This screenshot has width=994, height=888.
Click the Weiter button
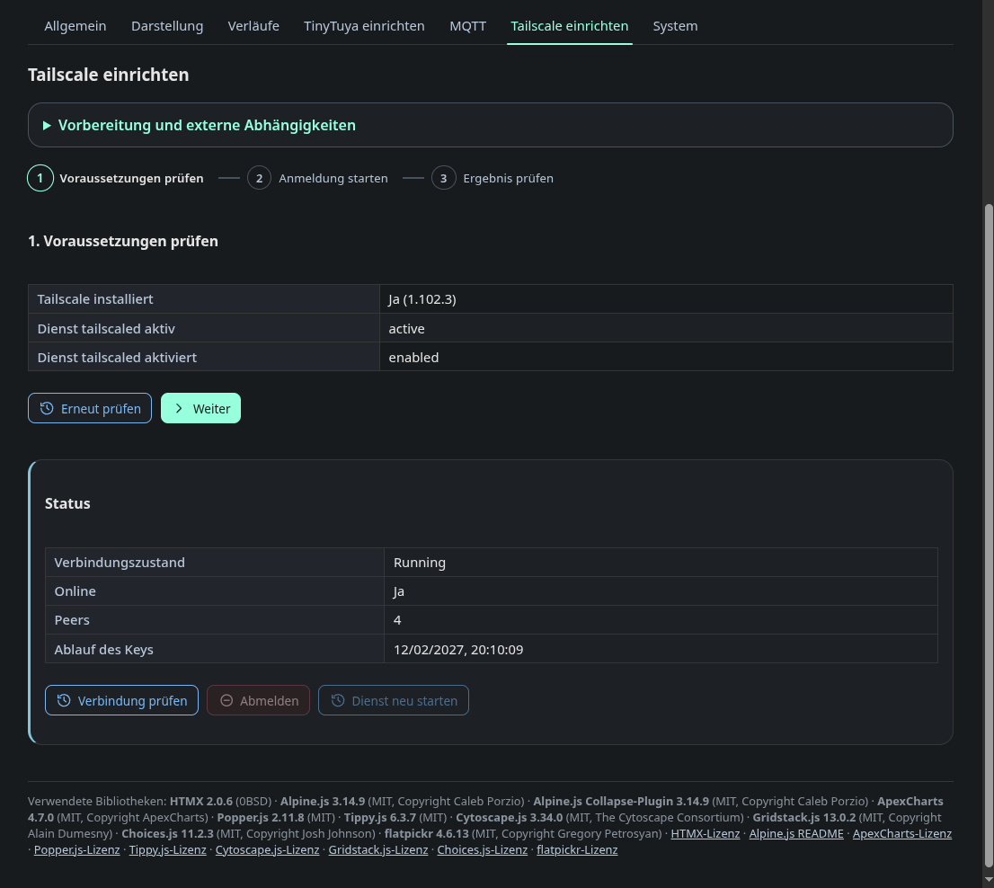201,408
